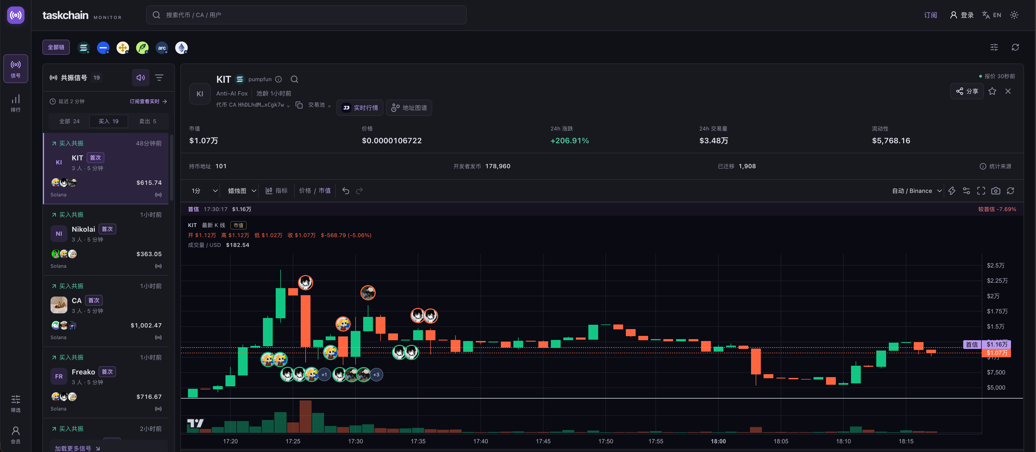Select the Ethereum chain filter icon

pyautogui.click(x=181, y=48)
